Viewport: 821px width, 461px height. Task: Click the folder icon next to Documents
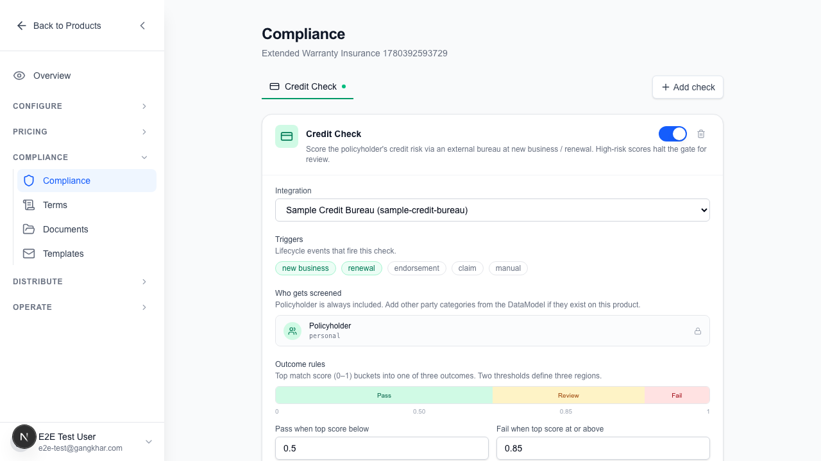tap(29, 229)
